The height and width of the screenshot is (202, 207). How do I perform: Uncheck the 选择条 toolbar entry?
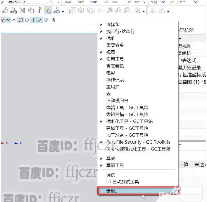pyautogui.click(x=138, y=24)
